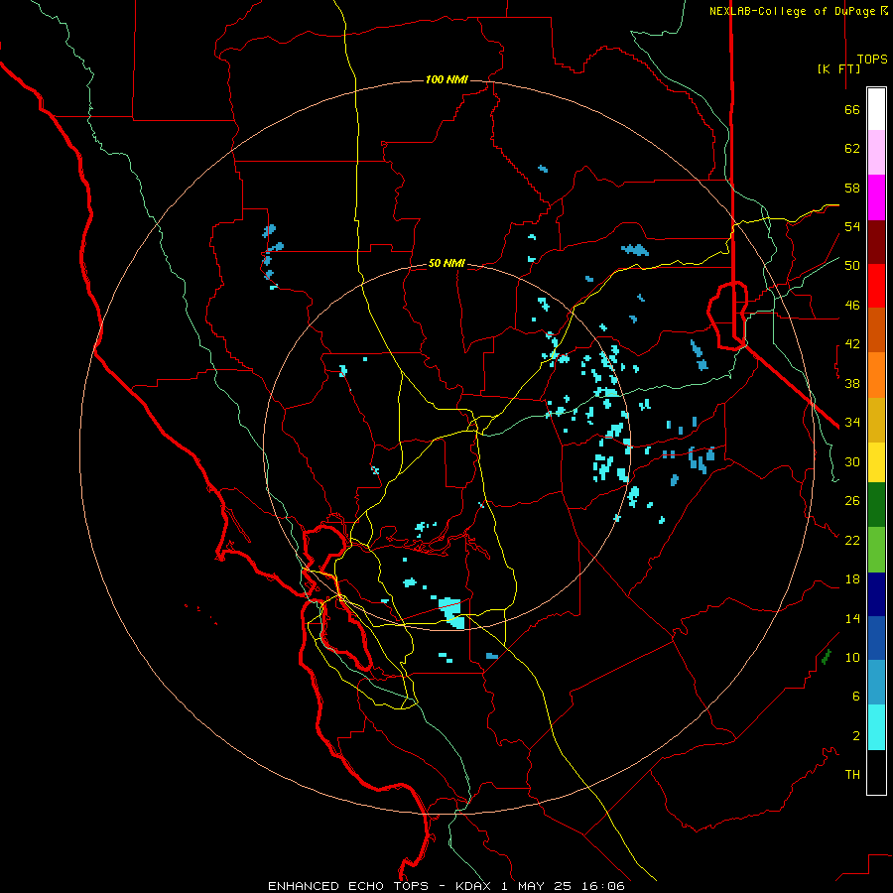Click the "34" legend value
Image resolution: width=893 pixels, height=893 pixels.
(852, 423)
